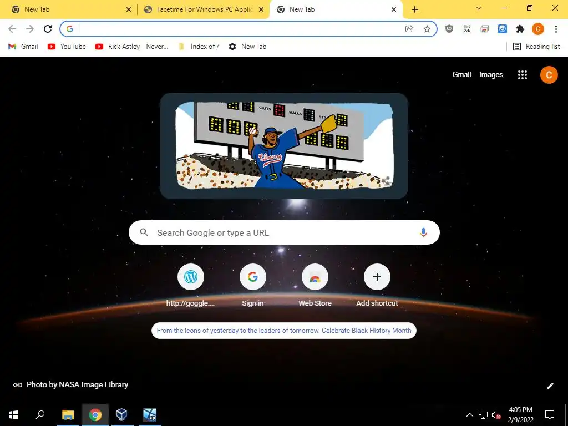Open the Windows Start menu
The width and height of the screenshot is (568, 426).
coord(13,415)
